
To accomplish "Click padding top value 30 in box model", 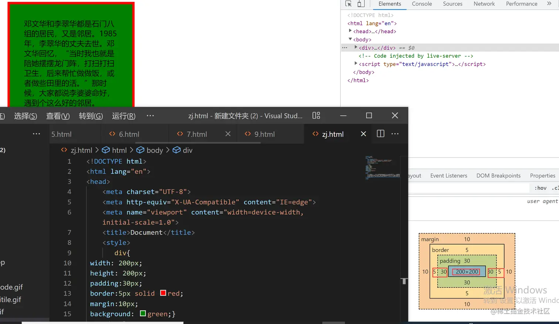I will point(467,261).
